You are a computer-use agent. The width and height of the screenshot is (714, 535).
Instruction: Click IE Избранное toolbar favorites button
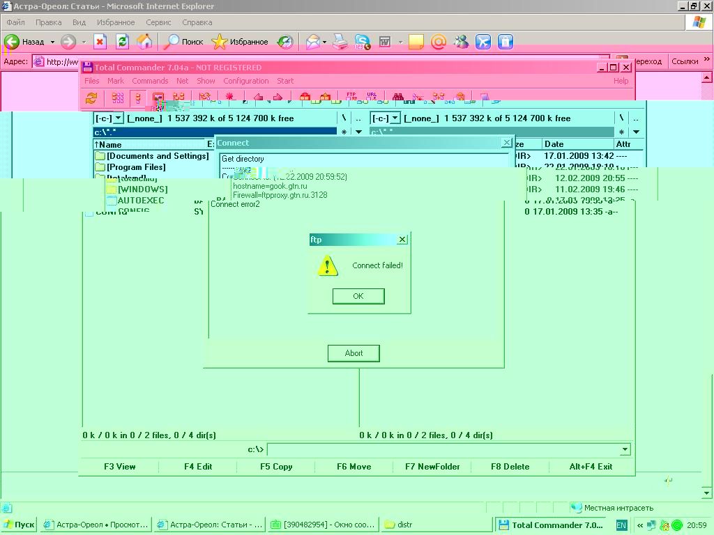[240, 42]
